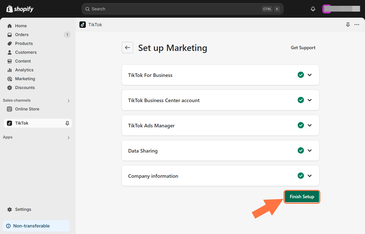Screen dimensions: 365x234
Task: Open the notification bell
Action: [313, 9]
